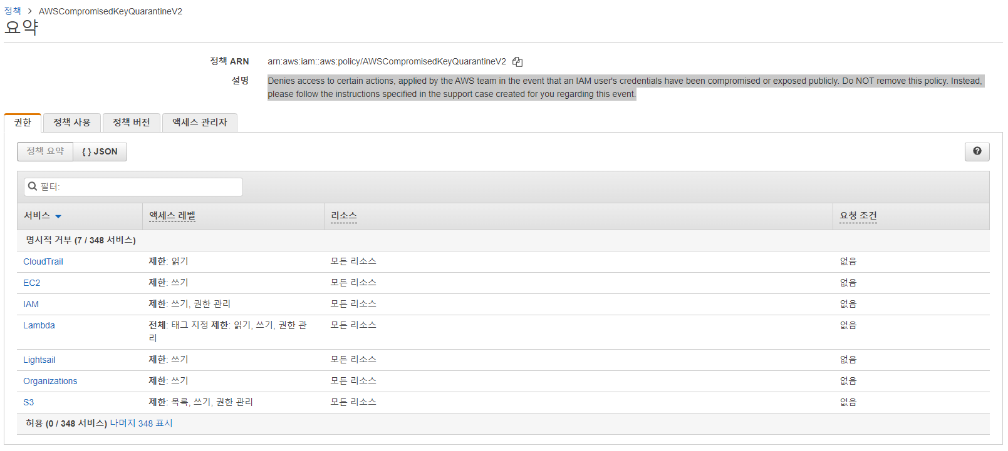Open the 정책 버전 tab
The height and width of the screenshot is (451, 1008).
[x=132, y=123]
